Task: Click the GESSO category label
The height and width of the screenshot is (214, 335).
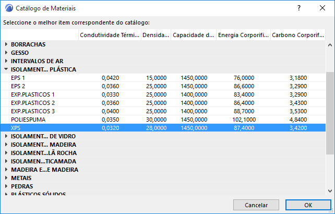Action: coord(20,53)
